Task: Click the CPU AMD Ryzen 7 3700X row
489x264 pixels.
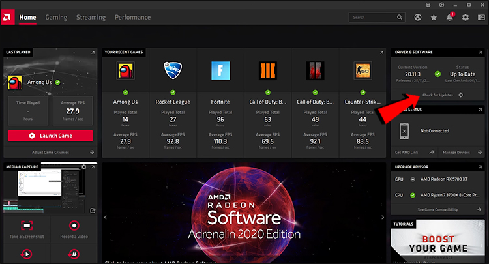Action: [438, 195]
